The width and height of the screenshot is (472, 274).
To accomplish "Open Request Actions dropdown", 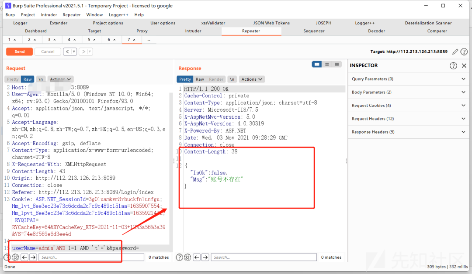I will pos(60,79).
